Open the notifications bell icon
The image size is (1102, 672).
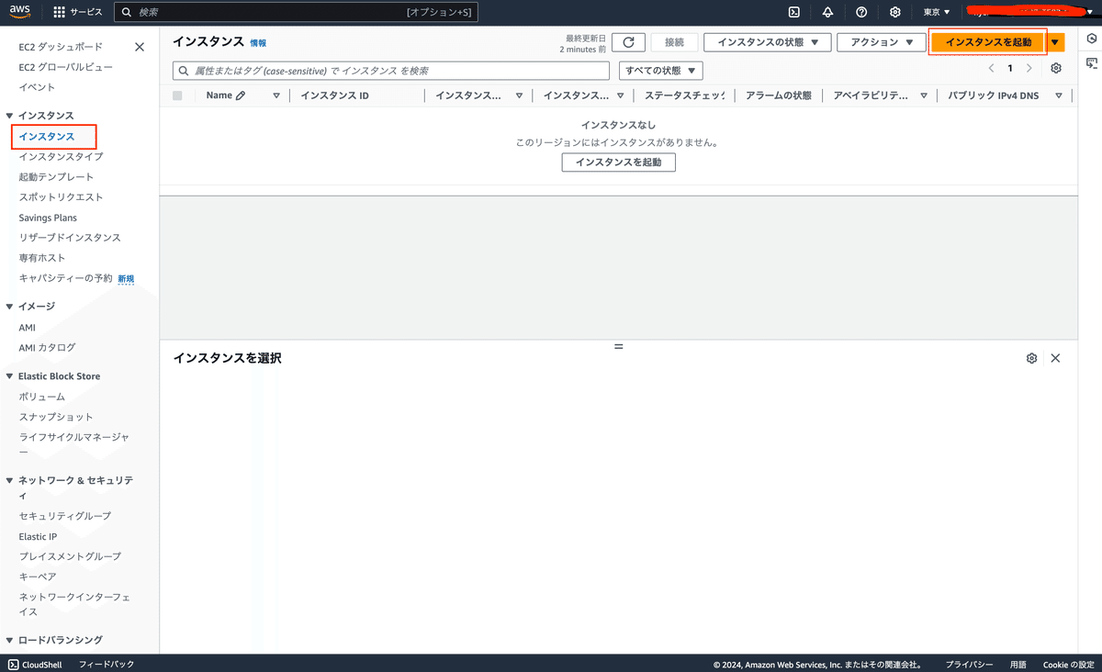point(827,12)
